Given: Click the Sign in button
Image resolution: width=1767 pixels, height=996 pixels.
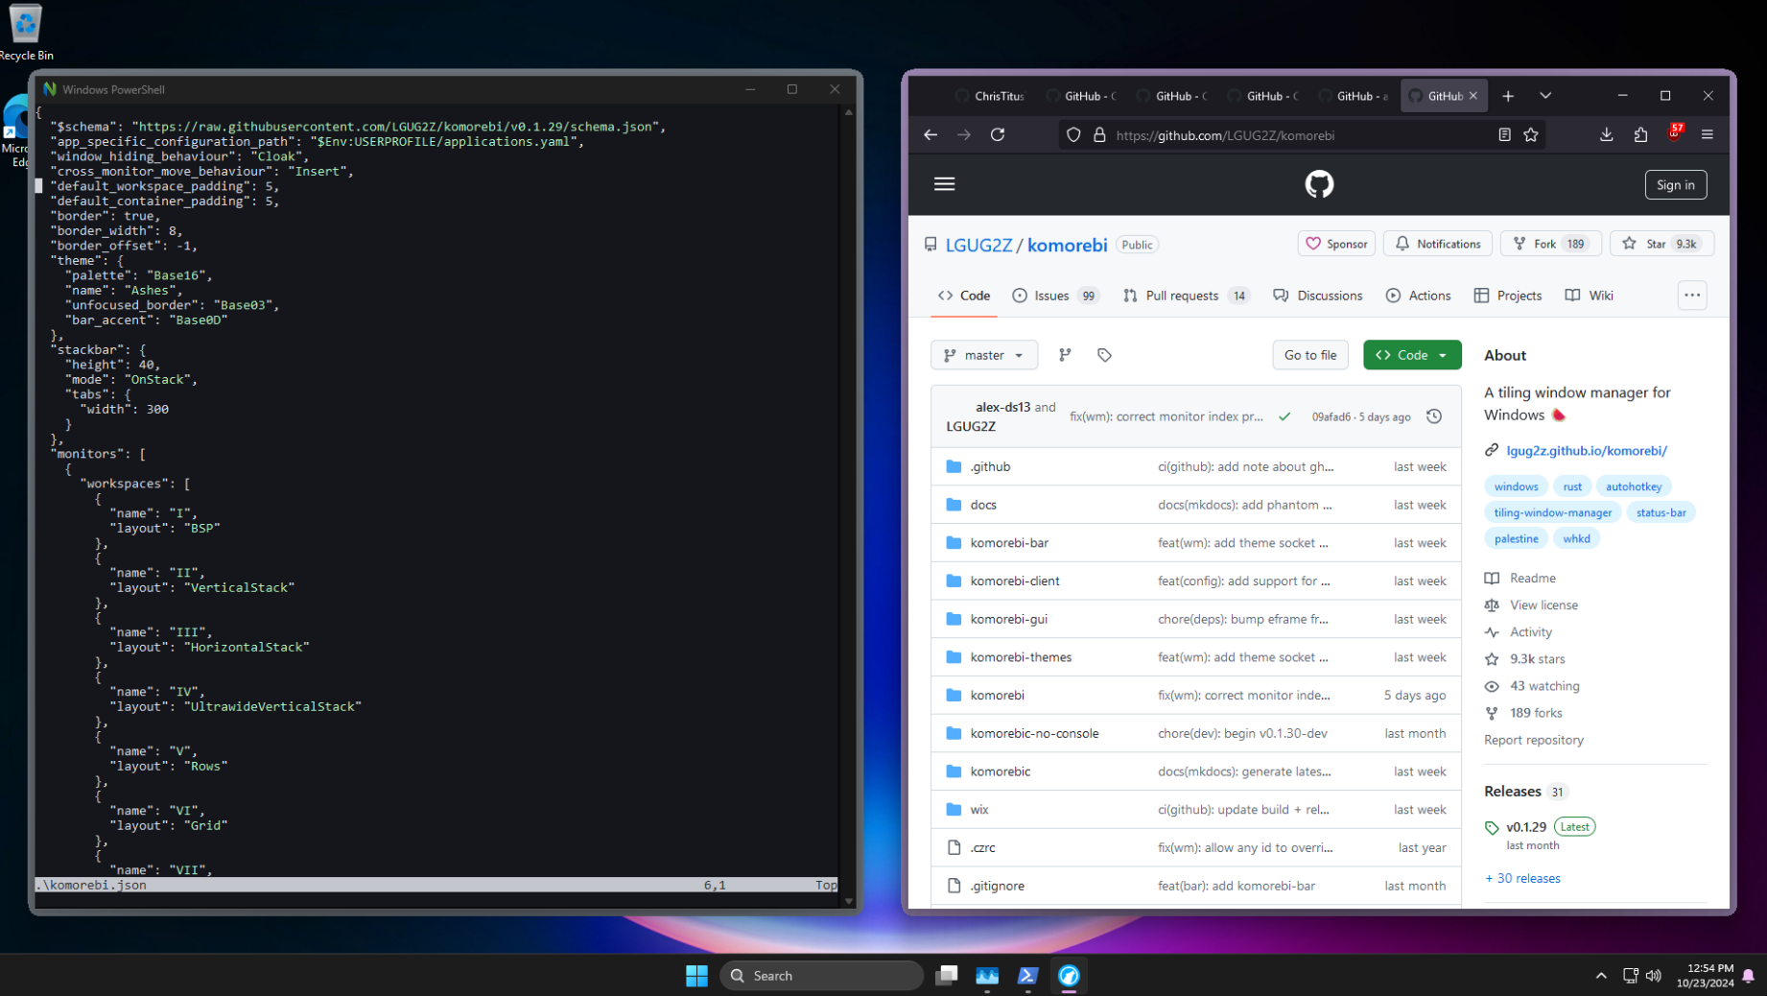Looking at the screenshot, I should [1676, 184].
